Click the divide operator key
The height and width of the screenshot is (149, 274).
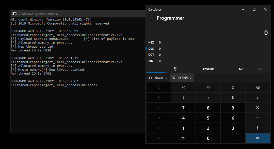257,98
